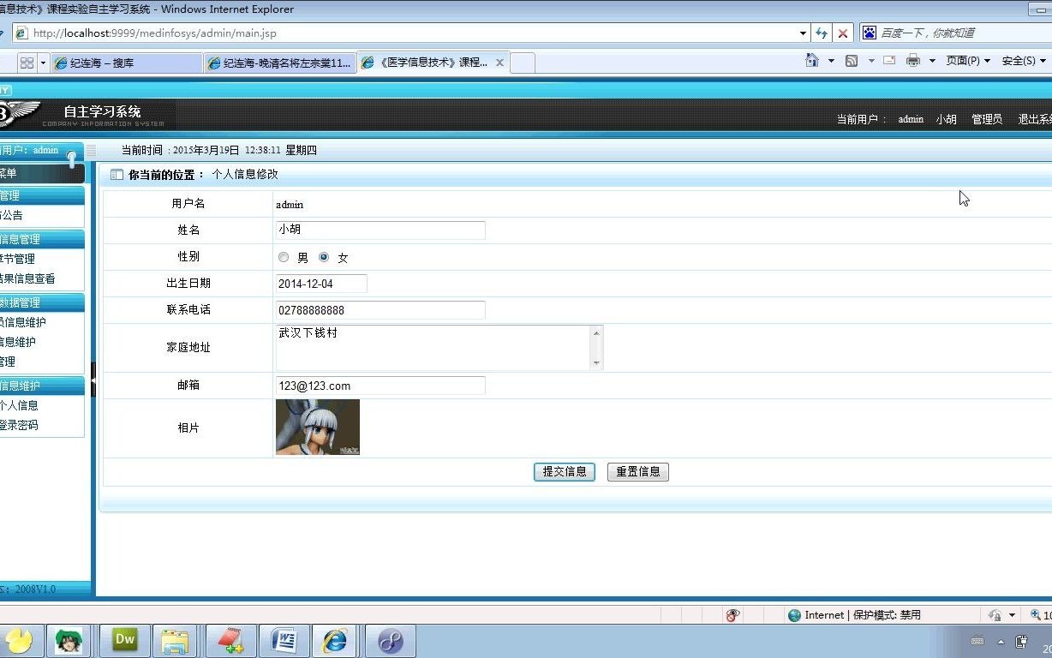This screenshot has width=1052, height=658.
Task: Click the RSS feeds icon
Action: [x=851, y=60]
